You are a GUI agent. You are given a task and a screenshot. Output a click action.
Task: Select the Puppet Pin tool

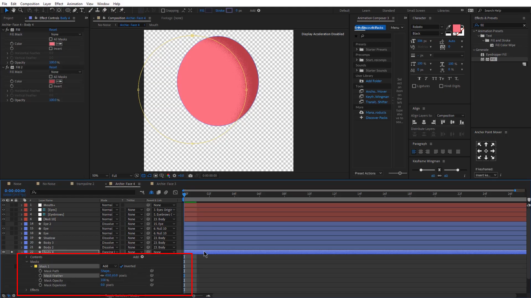[x=121, y=10]
